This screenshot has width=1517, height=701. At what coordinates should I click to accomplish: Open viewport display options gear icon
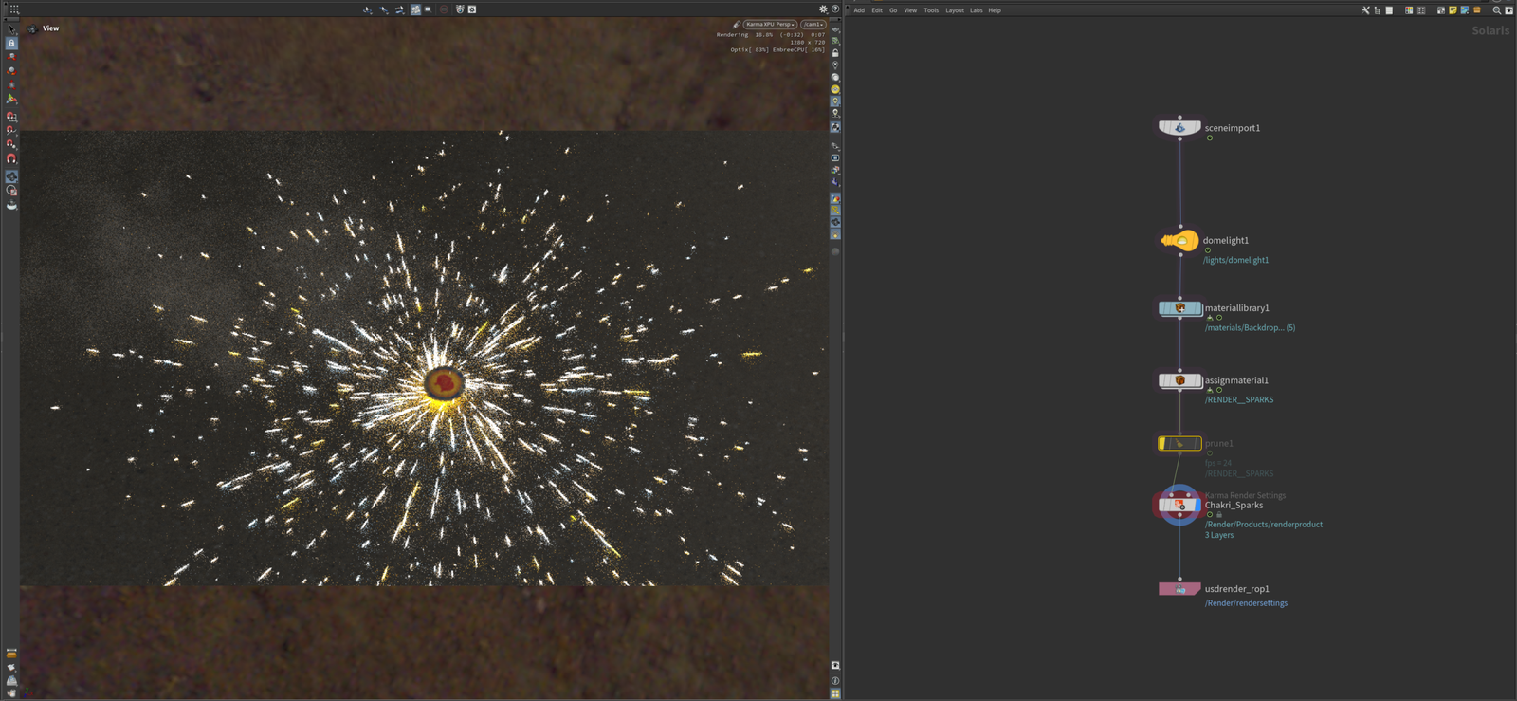823,9
